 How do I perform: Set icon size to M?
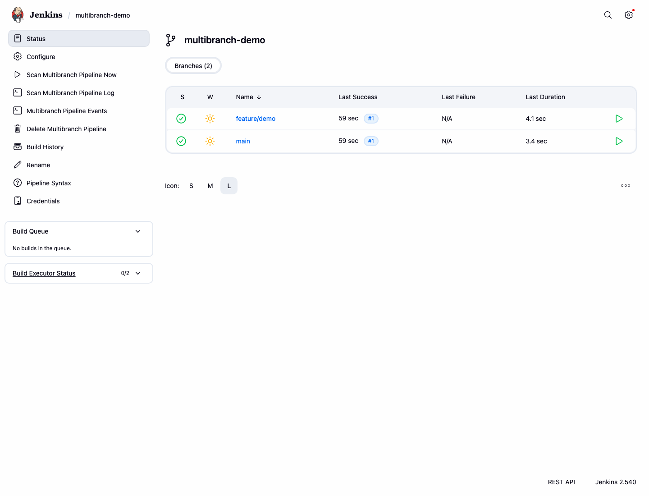[210, 186]
